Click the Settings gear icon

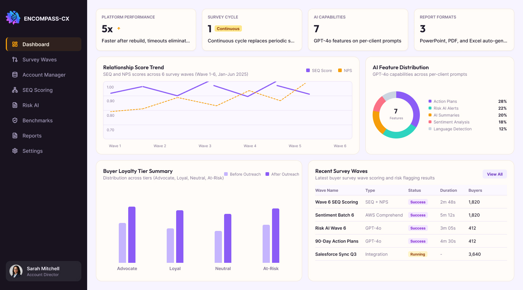[x=15, y=151]
